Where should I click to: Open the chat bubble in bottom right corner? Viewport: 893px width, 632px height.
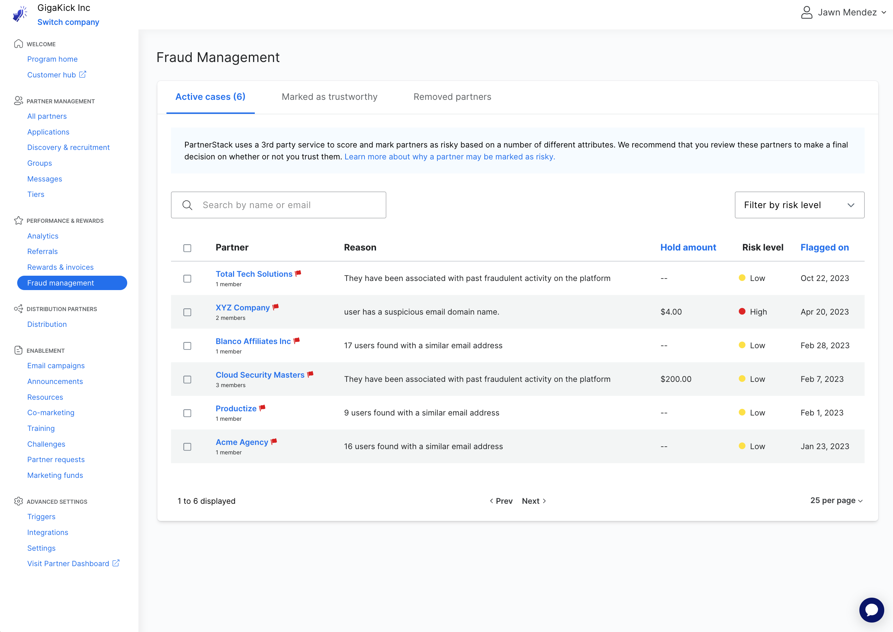click(x=872, y=610)
